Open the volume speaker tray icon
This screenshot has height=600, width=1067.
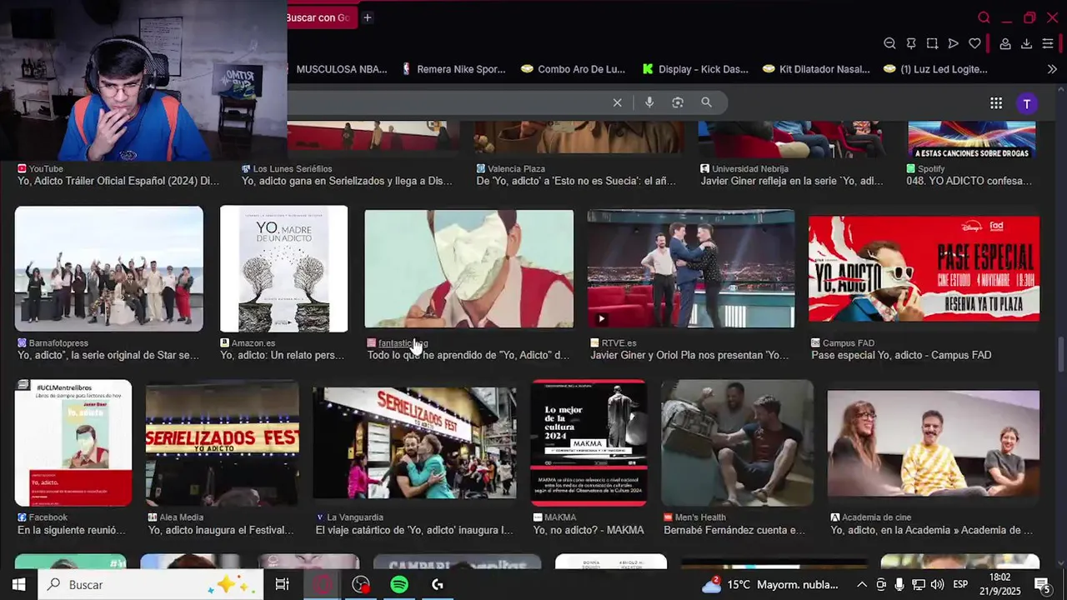pos(938,585)
